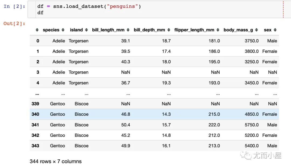
Task: Click the sort icon beside bill_depth_mm
Action: (169, 30)
